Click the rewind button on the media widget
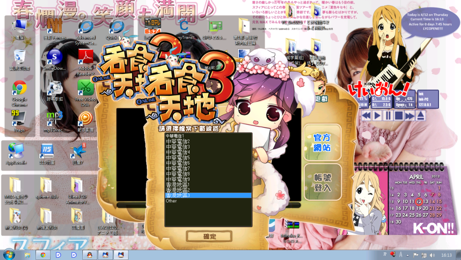Screen dimensions: 461x260 click(x=366, y=116)
